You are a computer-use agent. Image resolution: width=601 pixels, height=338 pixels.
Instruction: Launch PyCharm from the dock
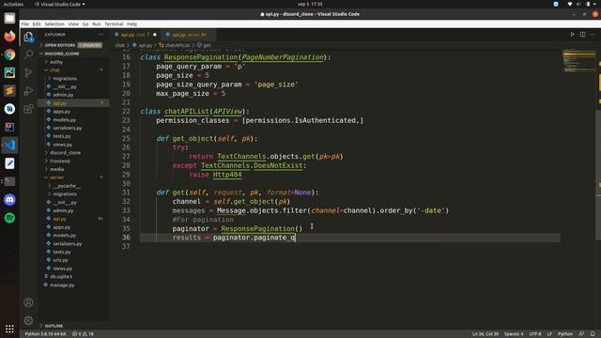coord(9,72)
